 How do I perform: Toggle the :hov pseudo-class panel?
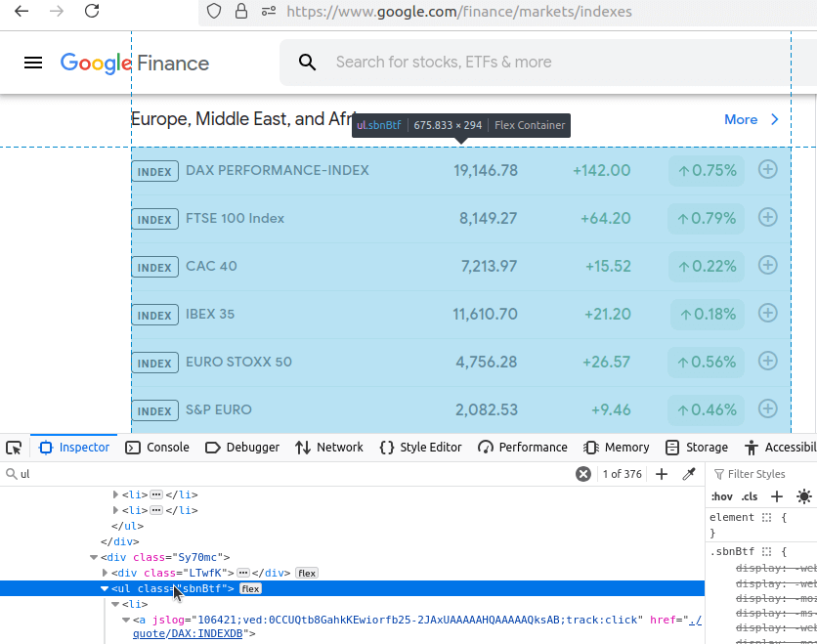pos(721,496)
